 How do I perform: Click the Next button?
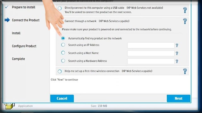pos(178,98)
